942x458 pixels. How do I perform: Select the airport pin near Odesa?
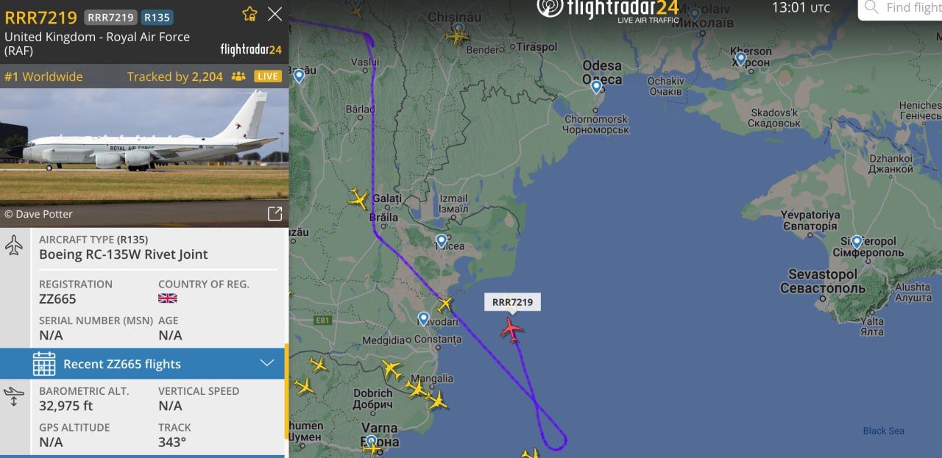597,87
